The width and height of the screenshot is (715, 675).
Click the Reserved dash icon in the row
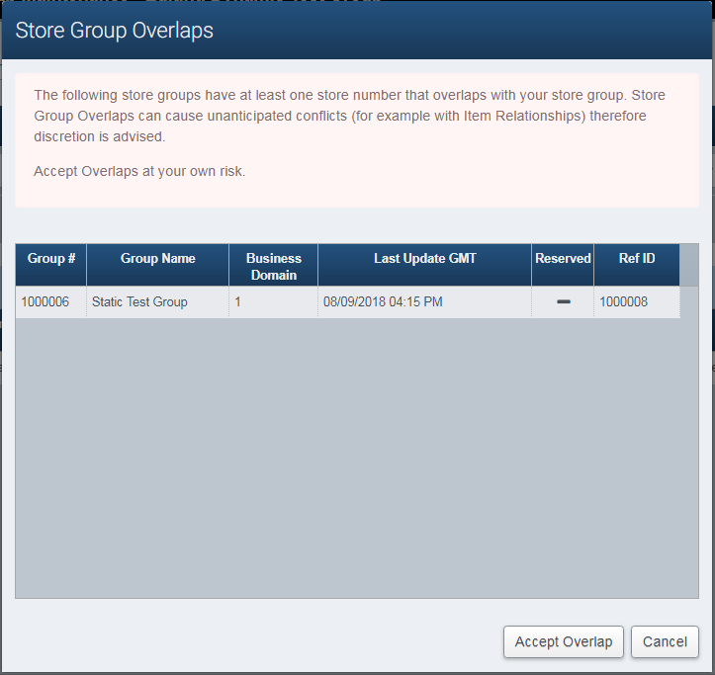[x=563, y=302]
